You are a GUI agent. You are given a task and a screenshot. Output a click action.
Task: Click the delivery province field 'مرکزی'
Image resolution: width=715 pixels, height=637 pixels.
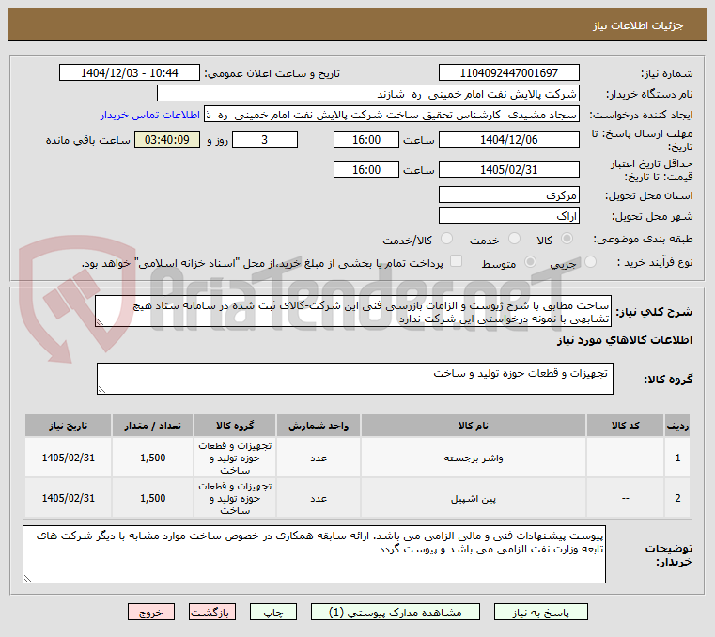[x=509, y=195]
